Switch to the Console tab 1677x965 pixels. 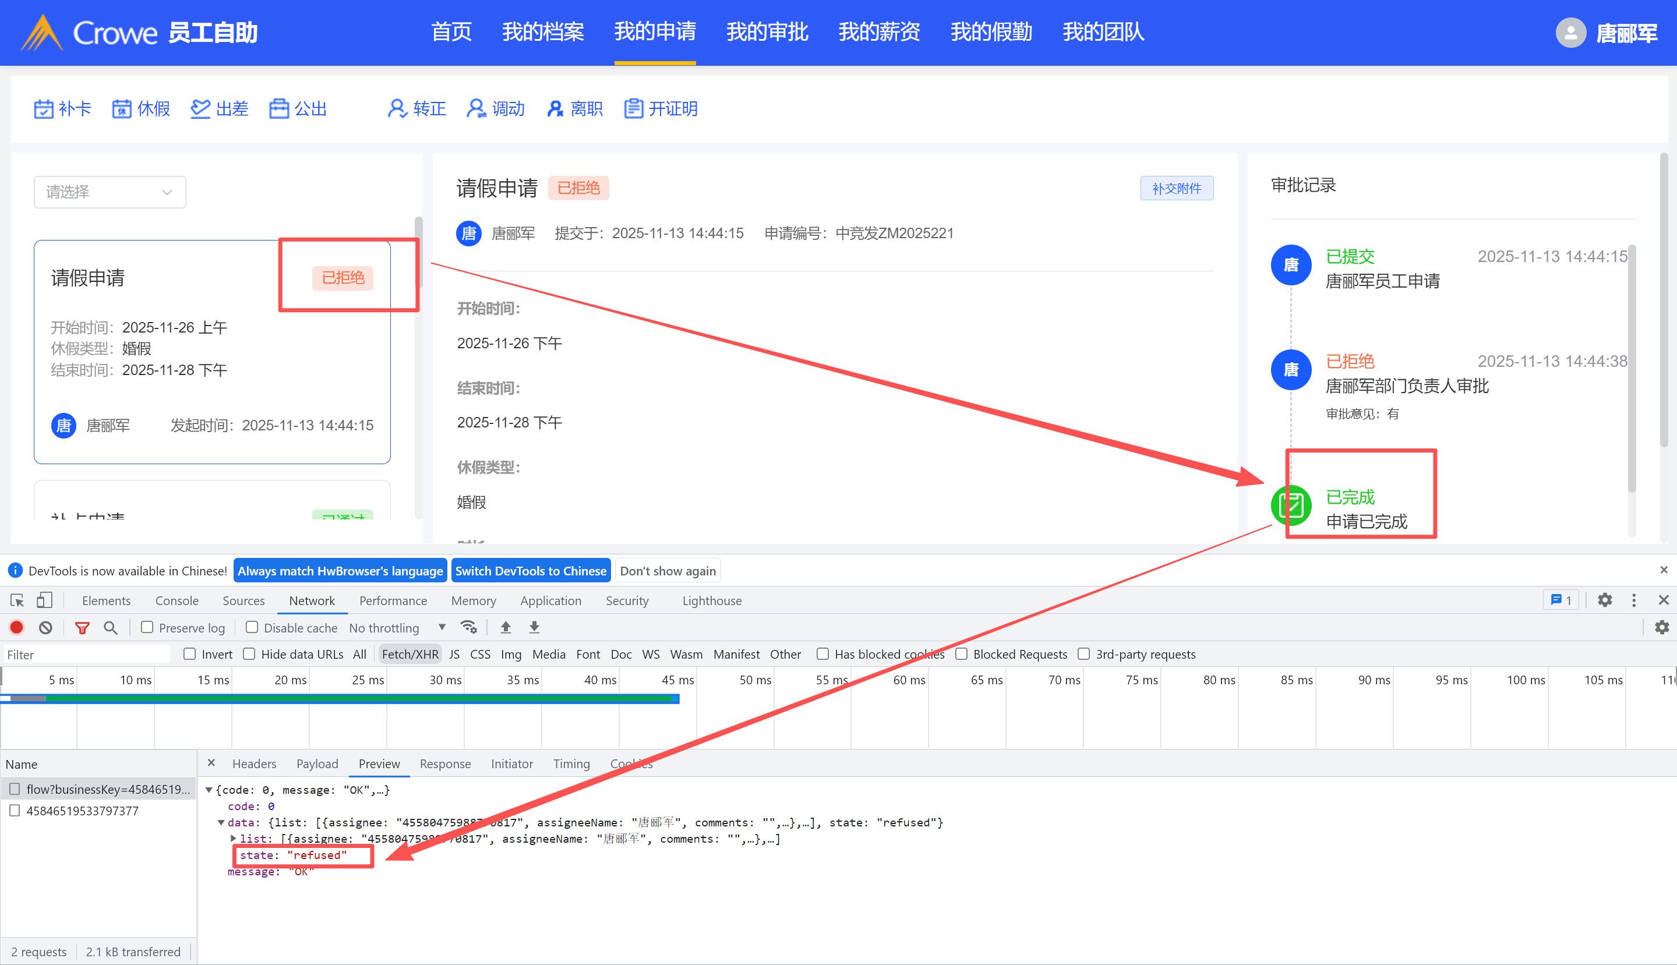point(176,600)
